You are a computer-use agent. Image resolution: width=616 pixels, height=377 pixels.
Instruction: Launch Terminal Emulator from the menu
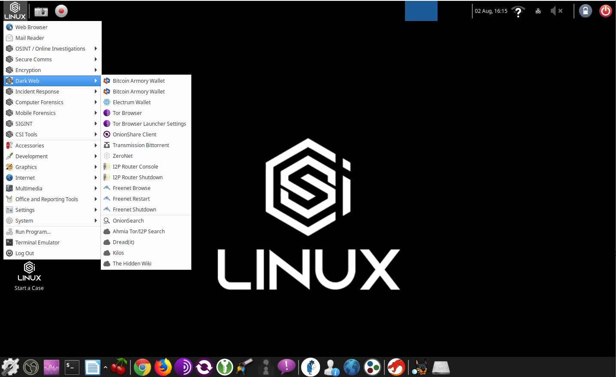52,242
